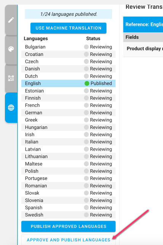
Task: Click the Product display field row
Action: click(143, 49)
